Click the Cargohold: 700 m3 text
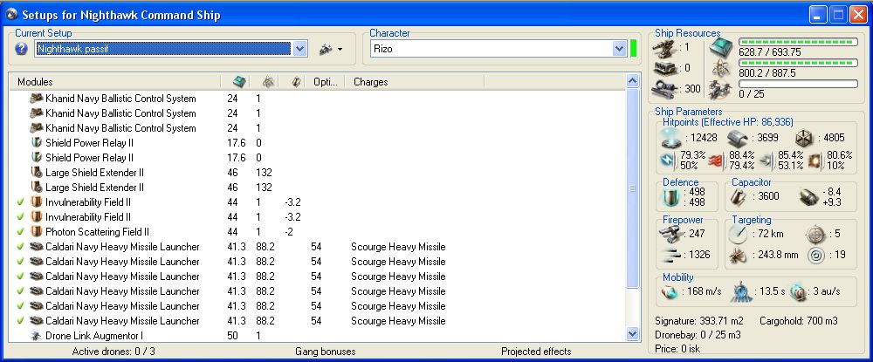 pyautogui.click(x=799, y=321)
